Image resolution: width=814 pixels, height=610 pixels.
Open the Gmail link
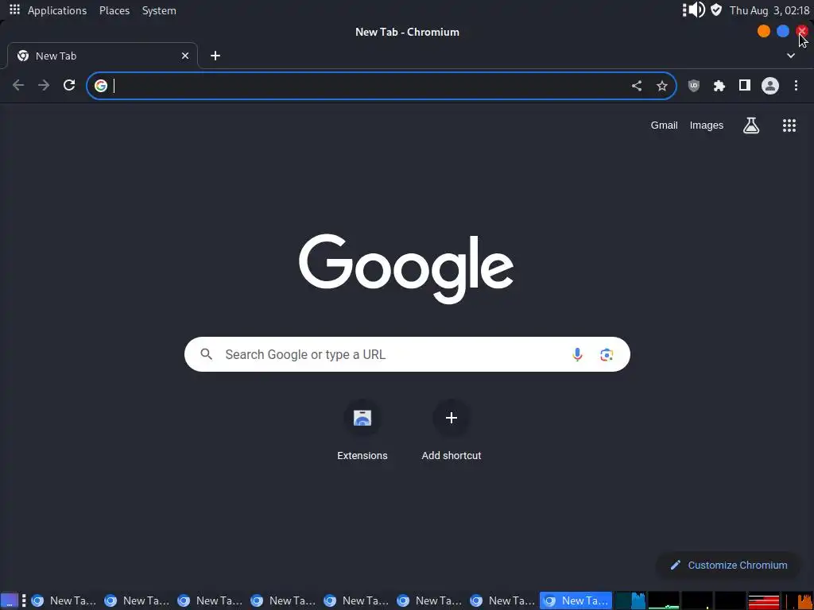(664, 125)
